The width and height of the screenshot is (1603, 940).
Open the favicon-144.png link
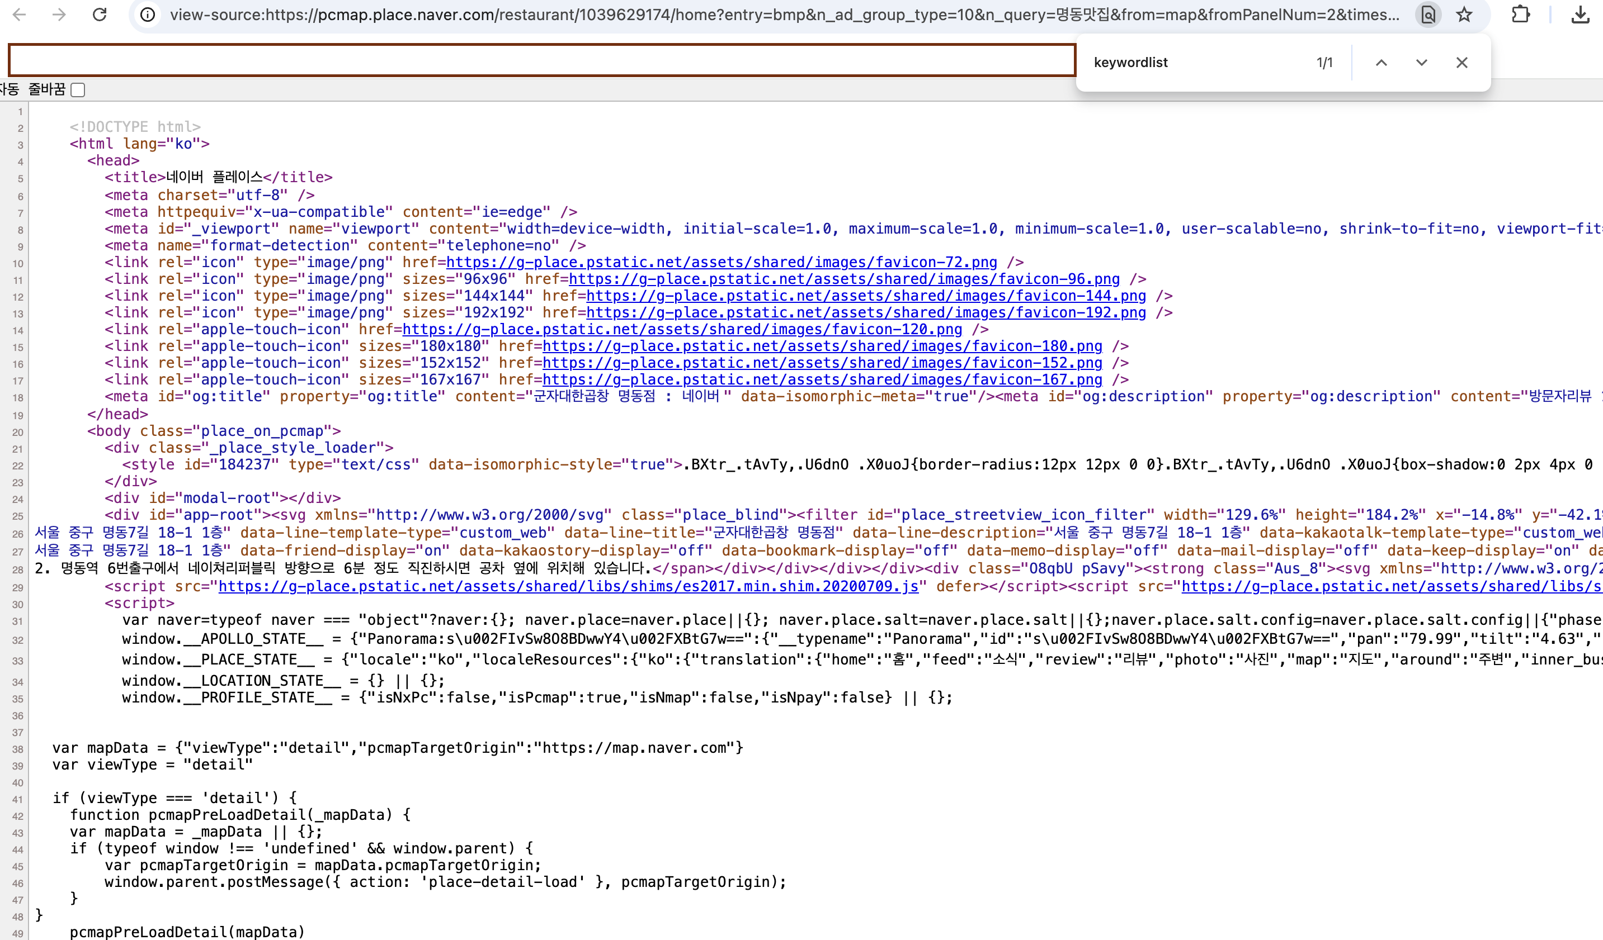(866, 296)
